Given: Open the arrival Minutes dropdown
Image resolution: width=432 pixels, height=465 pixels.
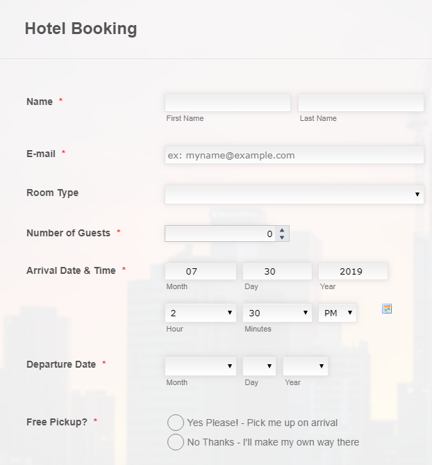Looking at the screenshot, I should pos(277,313).
